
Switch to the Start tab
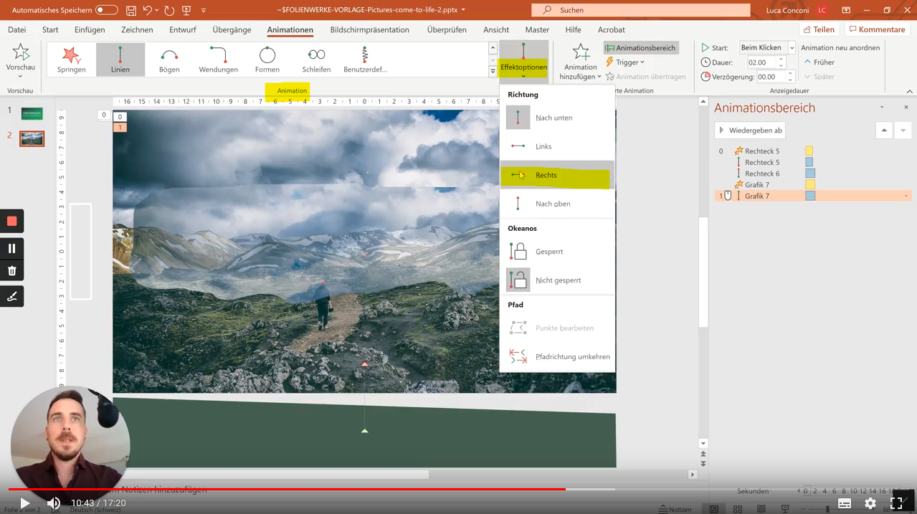click(x=50, y=29)
